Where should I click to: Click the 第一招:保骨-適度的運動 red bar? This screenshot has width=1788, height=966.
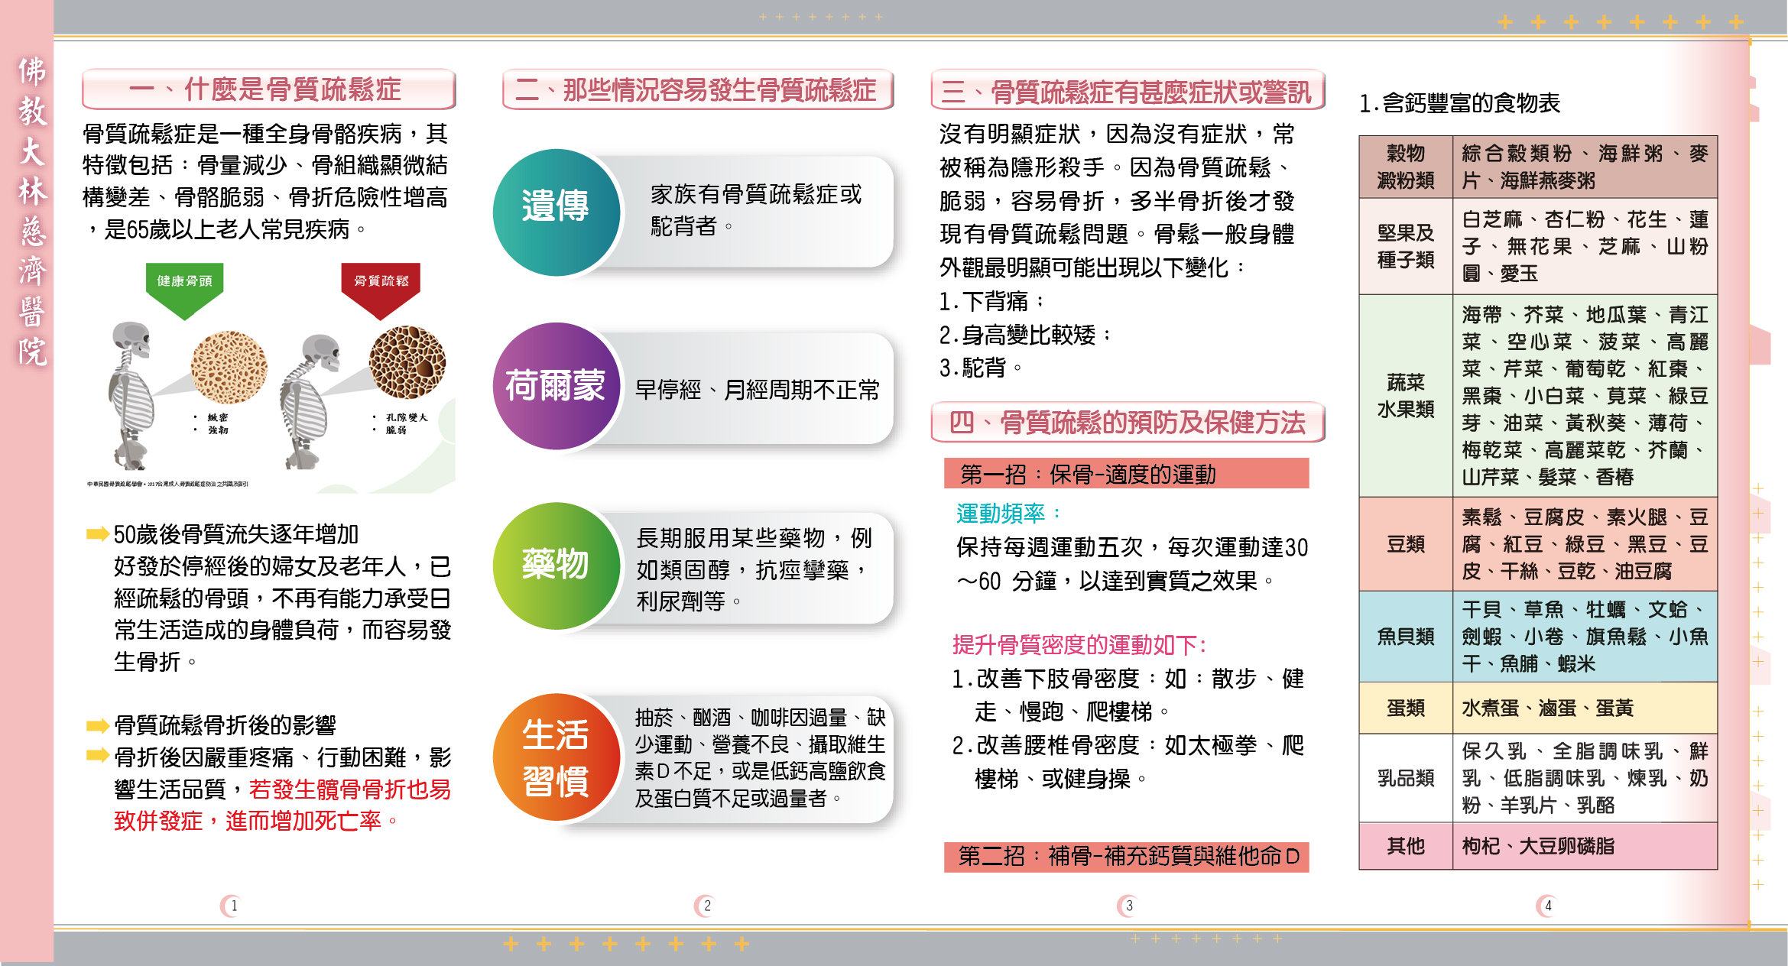click(x=1126, y=474)
